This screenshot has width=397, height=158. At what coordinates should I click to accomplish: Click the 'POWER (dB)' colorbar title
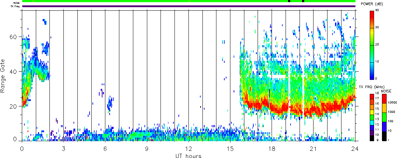(x=372, y=4)
